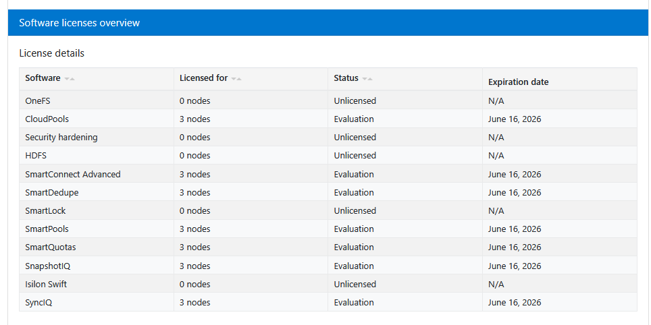The width and height of the screenshot is (651, 325).
Task: Click SmartLock Unlicensed status
Action: tap(355, 210)
